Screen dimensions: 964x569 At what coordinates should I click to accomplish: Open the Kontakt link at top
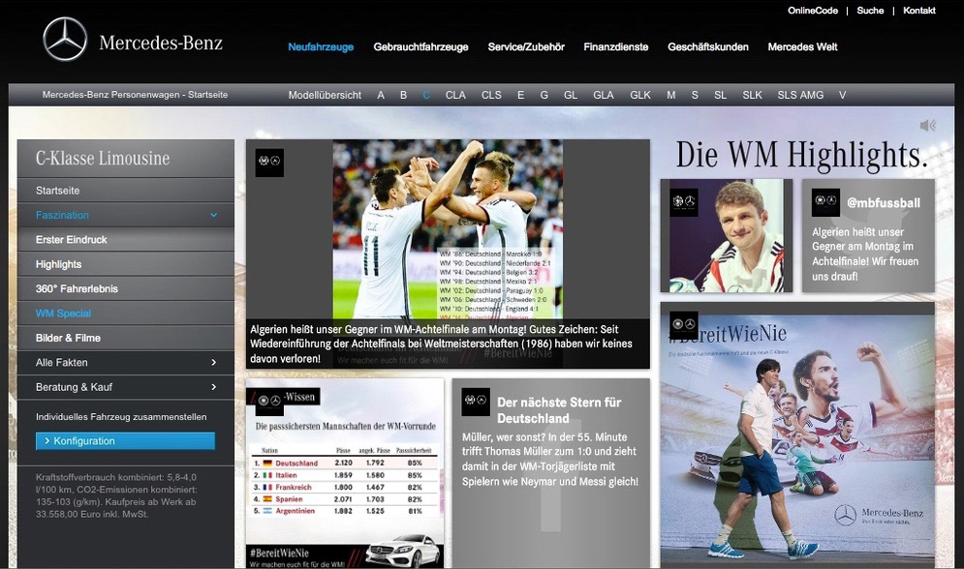pyautogui.click(x=919, y=11)
